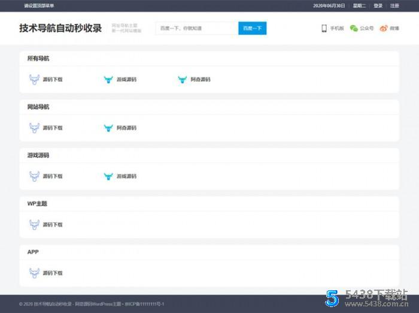Screen dimensions: 419x313
Task: Click 登录 in the top bar
Action: click(378, 5)
